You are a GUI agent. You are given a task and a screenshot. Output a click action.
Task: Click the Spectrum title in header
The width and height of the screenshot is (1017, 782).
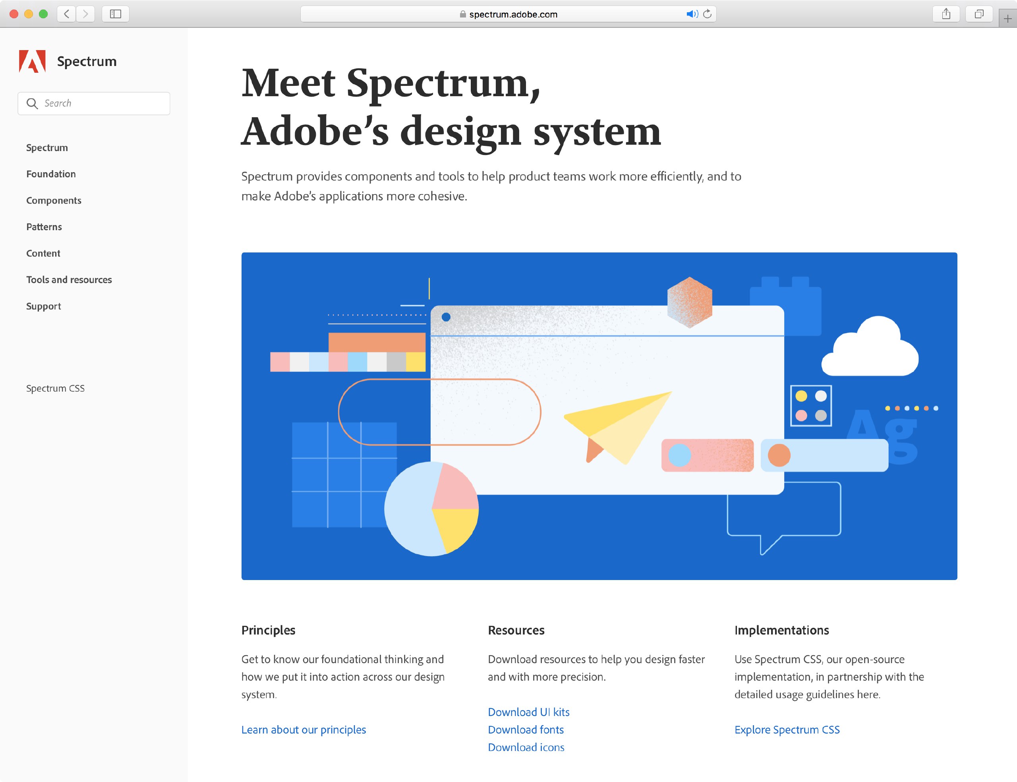tap(87, 62)
